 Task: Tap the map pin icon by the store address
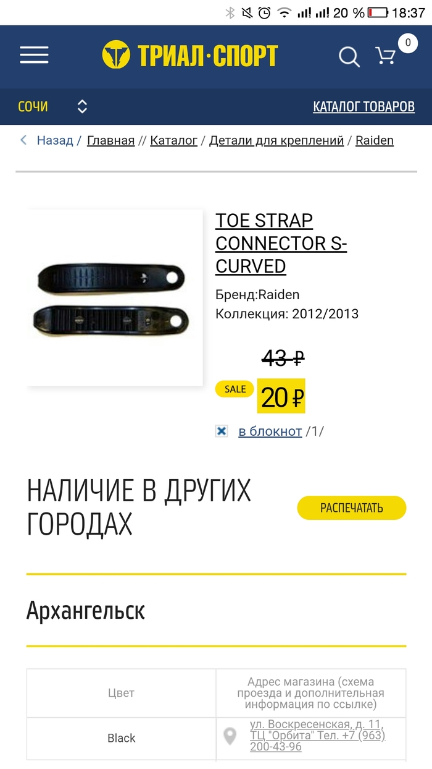tap(230, 736)
